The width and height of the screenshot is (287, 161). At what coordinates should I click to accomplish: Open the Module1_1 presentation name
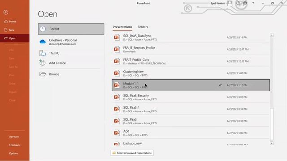[131, 84]
